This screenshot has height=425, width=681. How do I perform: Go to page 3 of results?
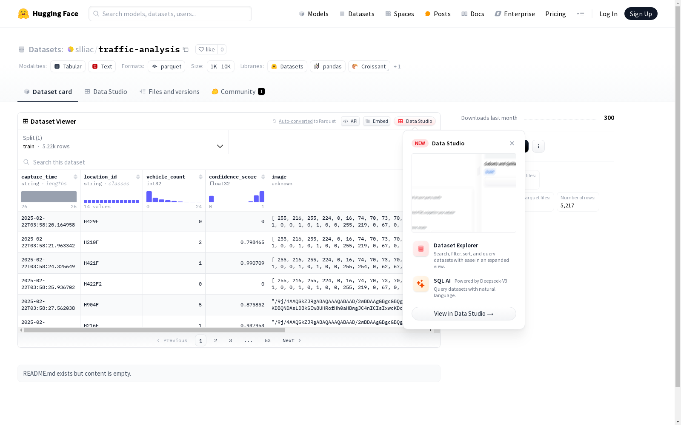(x=231, y=340)
